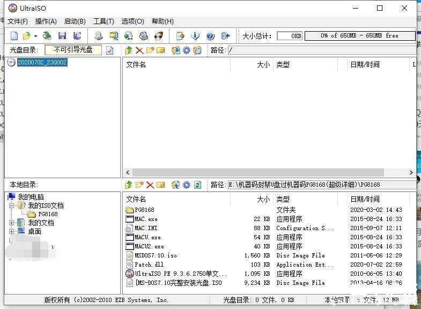
Task: Sort the local file list by 大小 column
Action: [x=252, y=199]
